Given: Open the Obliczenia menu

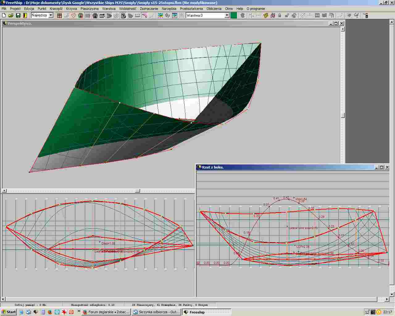Looking at the screenshot, I should point(214,9).
